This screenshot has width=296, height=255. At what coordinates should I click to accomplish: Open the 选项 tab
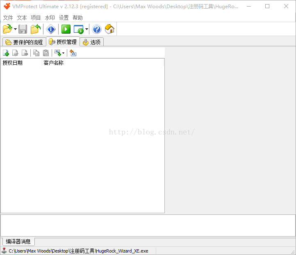[91, 42]
